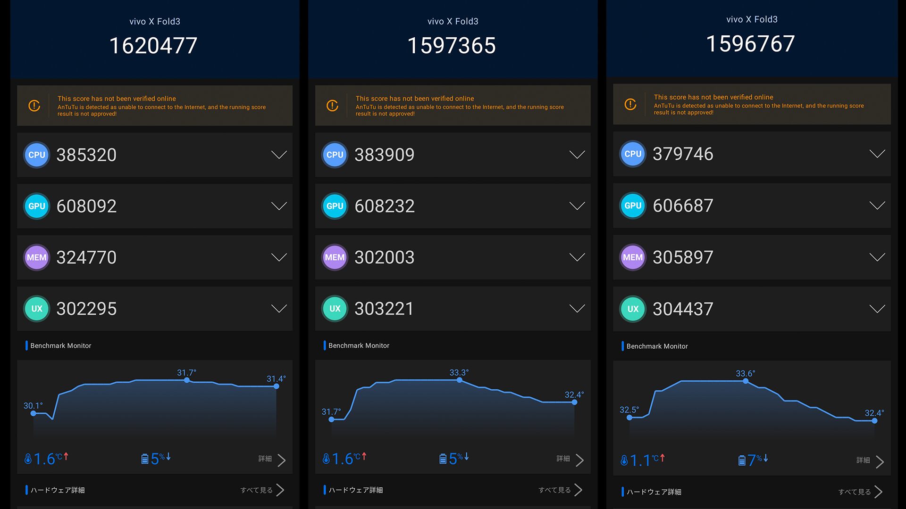Expand the CPU score 385320 row
Image resolution: width=906 pixels, height=509 pixels.
279,155
